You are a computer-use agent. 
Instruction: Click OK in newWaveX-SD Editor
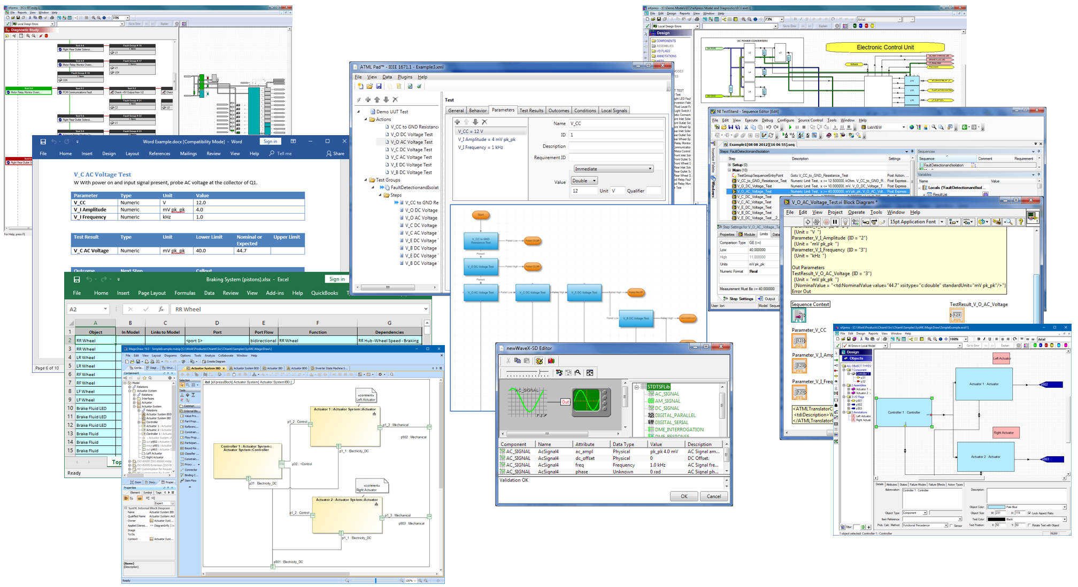(684, 496)
